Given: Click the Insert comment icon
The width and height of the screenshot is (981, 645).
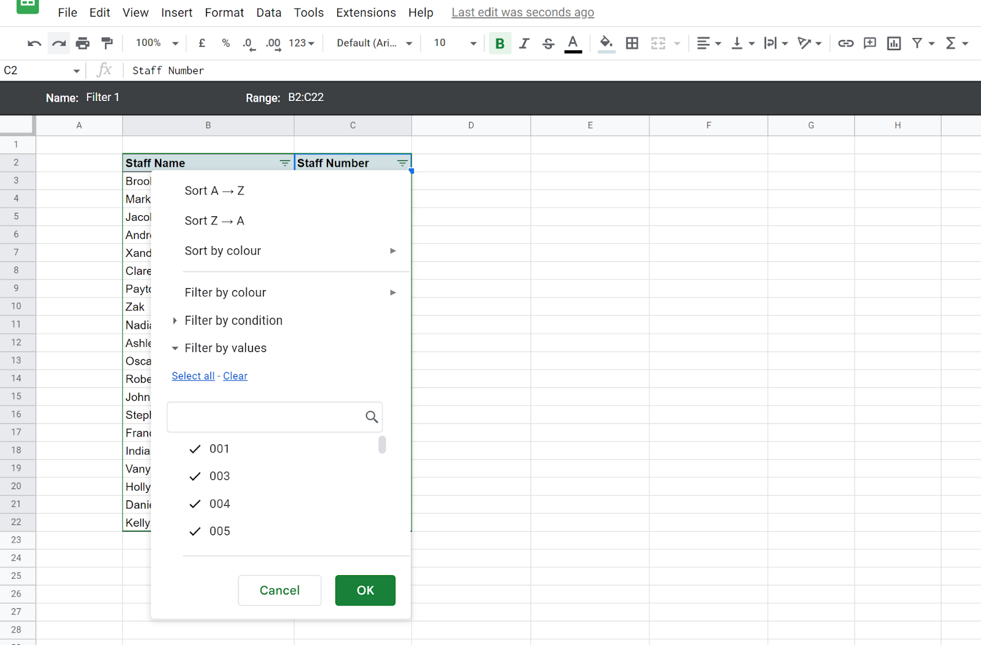Looking at the screenshot, I should pyautogui.click(x=869, y=43).
